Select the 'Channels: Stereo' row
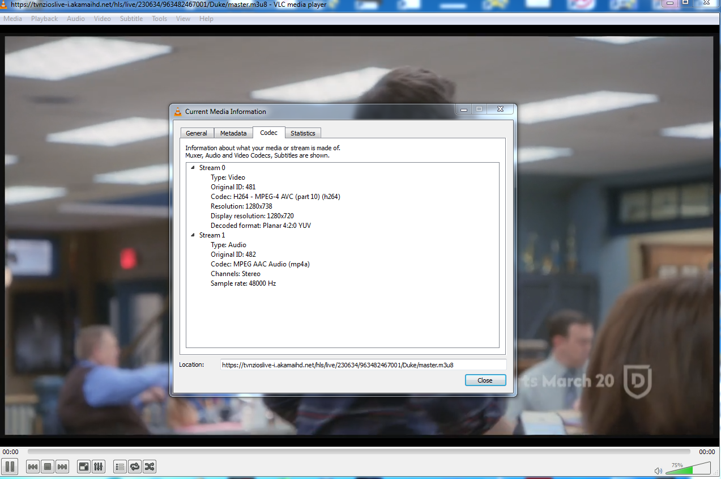 point(236,274)
